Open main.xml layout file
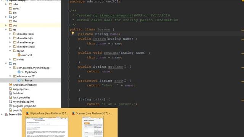Viewport: 244px width, 137px height. tap(26, 55)
